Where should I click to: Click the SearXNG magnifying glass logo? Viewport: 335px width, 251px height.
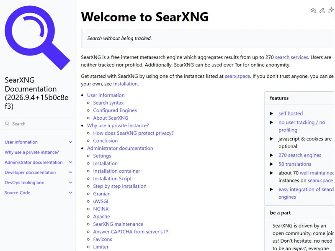(37, 38)
